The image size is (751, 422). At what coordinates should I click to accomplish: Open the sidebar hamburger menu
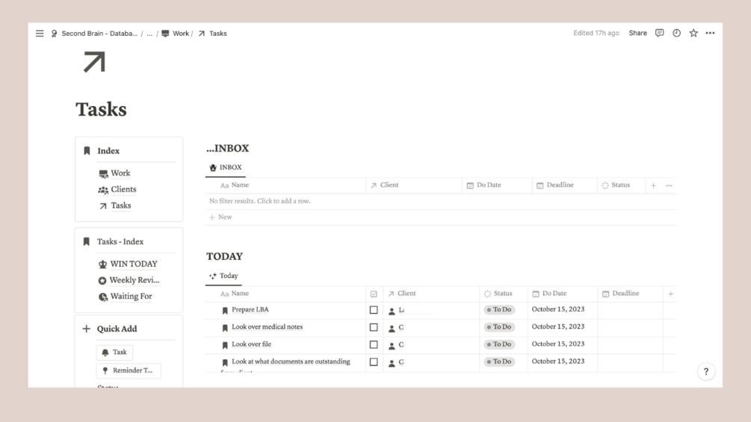click(x=40, y=34)
